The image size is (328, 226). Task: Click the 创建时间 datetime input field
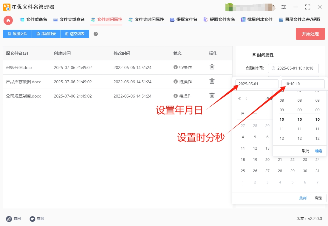(x=293, y=68)
